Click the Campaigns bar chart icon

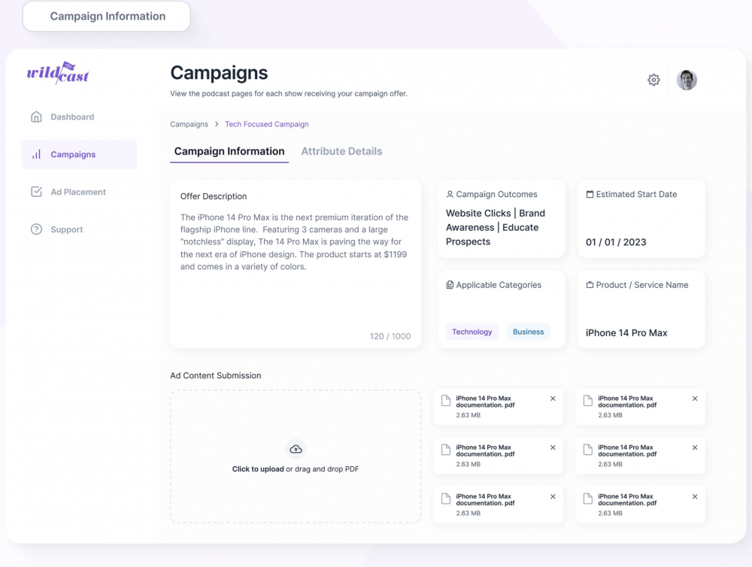pos(36,154)
